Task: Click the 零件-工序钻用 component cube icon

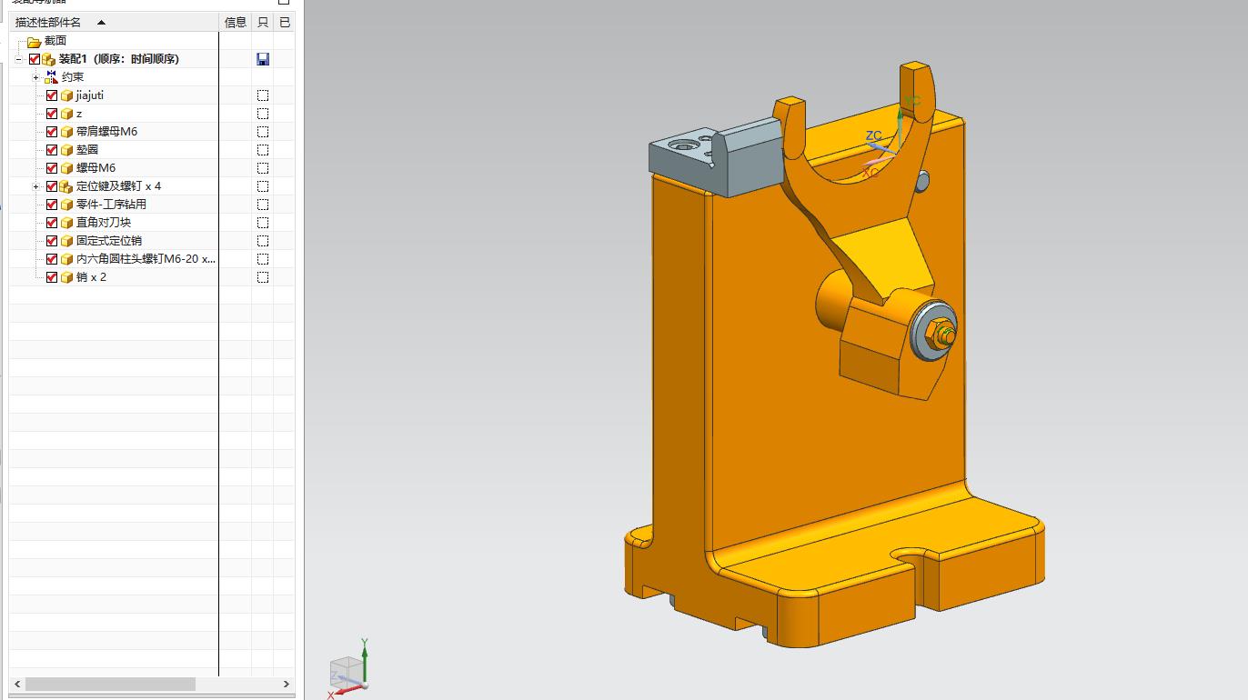Action: pyautogui.click(x=66, y=205)
